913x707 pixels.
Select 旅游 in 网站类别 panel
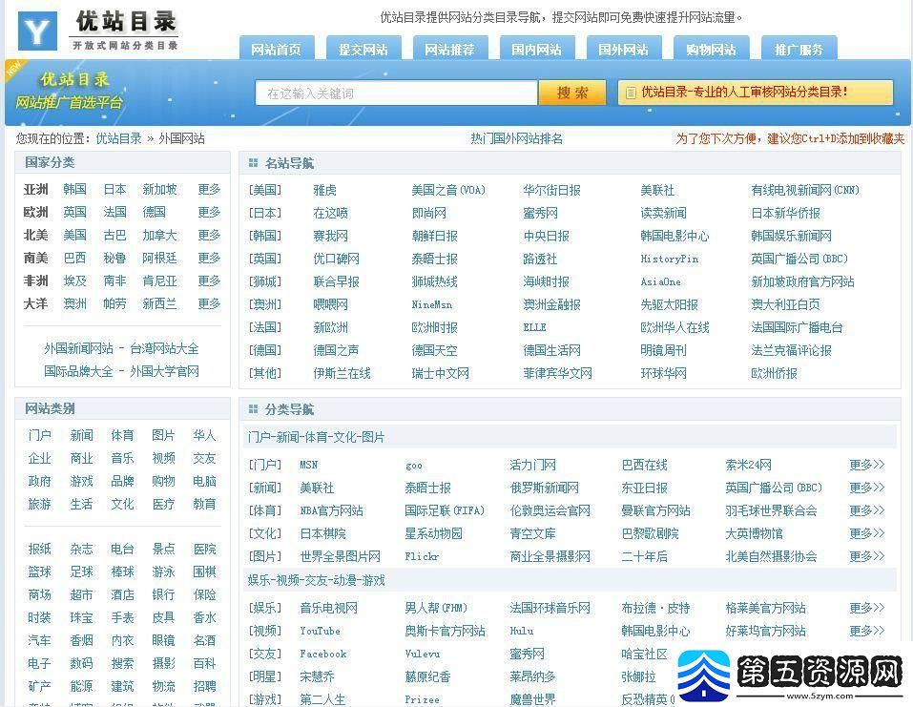coord(40,504)
